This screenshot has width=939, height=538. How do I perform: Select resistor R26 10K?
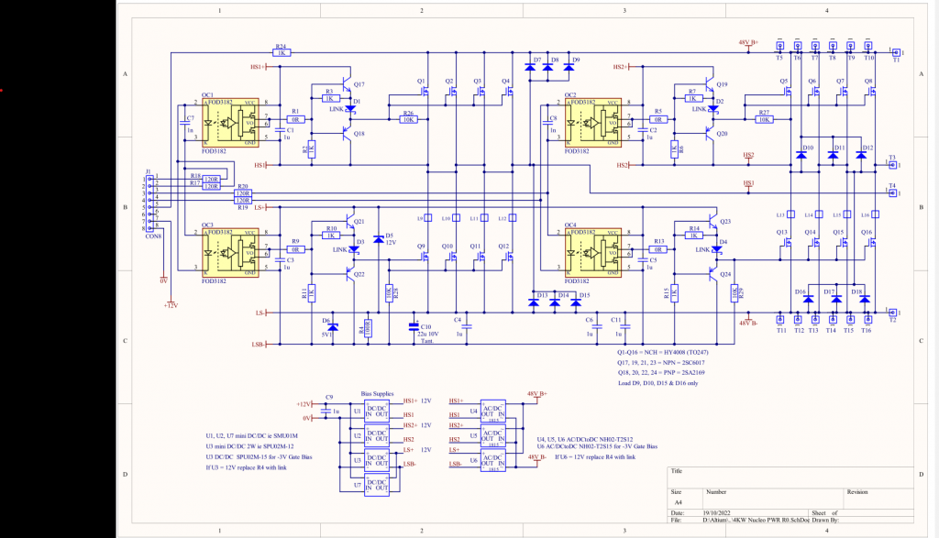408,119
